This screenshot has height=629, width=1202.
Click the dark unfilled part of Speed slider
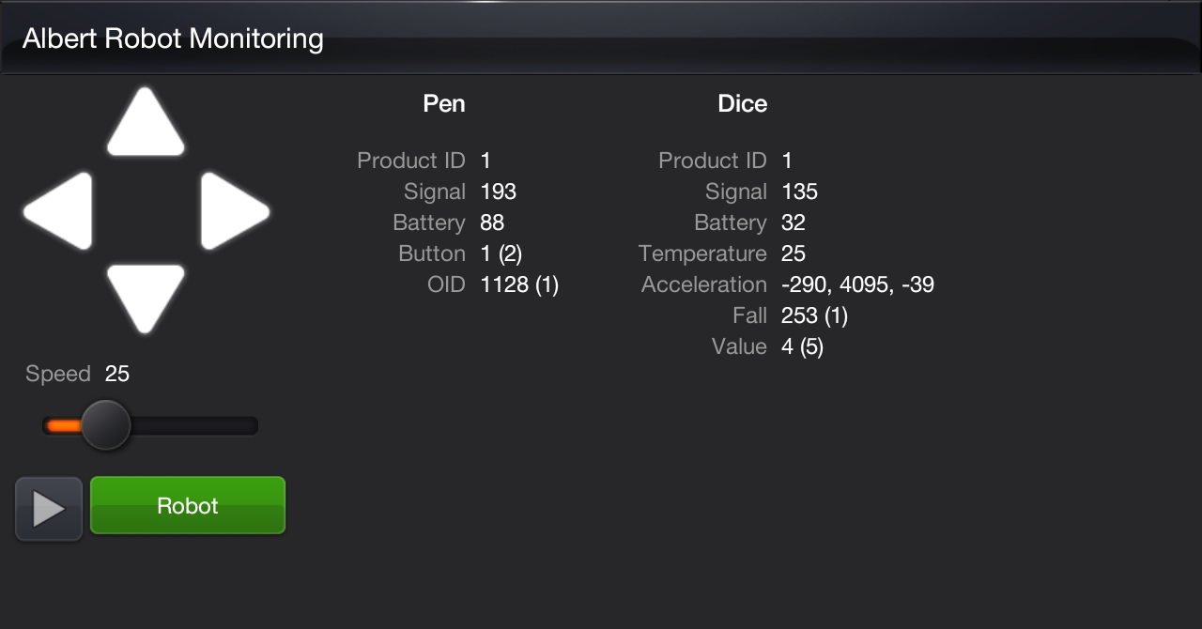(193, 426)
